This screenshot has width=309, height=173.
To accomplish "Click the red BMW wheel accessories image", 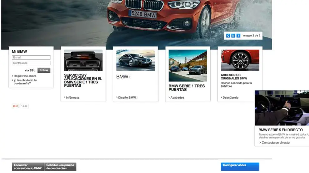I will click(240, 60).
